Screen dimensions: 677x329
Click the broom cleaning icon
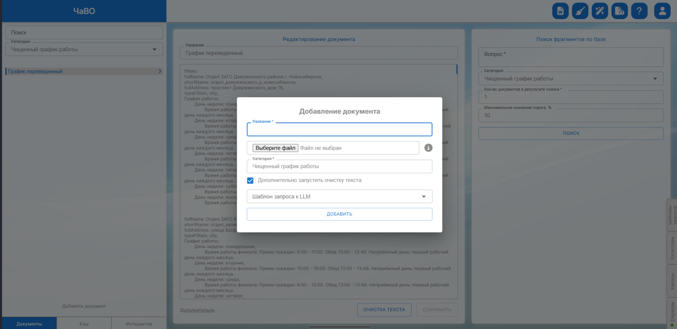(580, 11)
